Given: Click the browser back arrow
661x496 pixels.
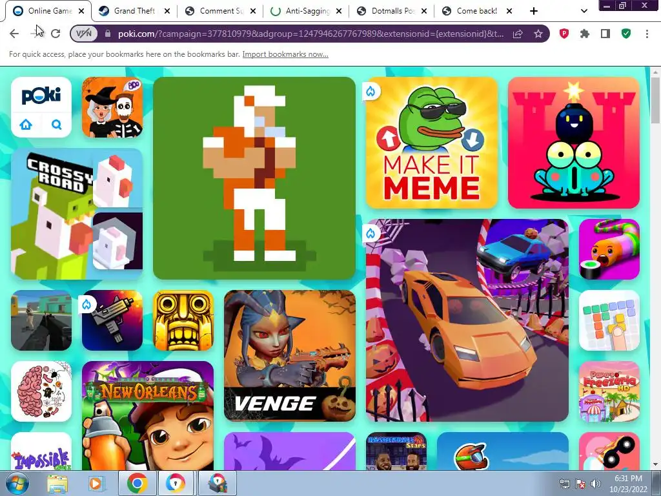Looking at the screenshot, I should [14, 34].
